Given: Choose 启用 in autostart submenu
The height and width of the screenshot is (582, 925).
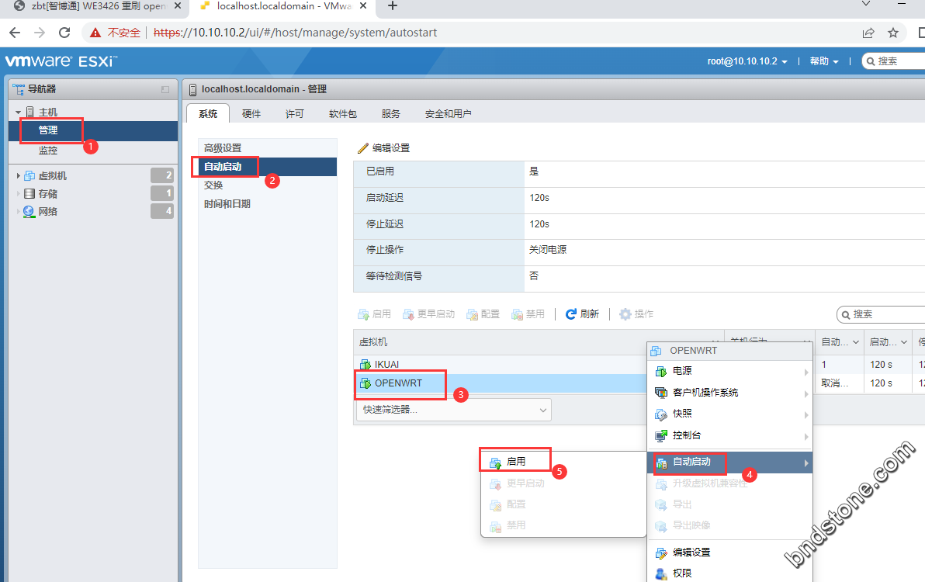Looking at the screenshot, I should click(563, 462).
